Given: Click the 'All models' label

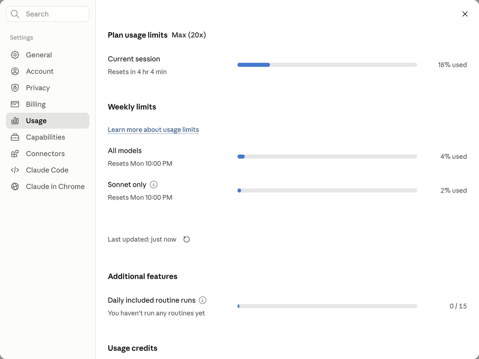Looking at the screenshot, I should click(x=125, y=151).
